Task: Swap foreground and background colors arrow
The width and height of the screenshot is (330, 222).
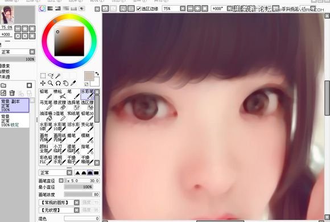Action: tap(97, 74)
